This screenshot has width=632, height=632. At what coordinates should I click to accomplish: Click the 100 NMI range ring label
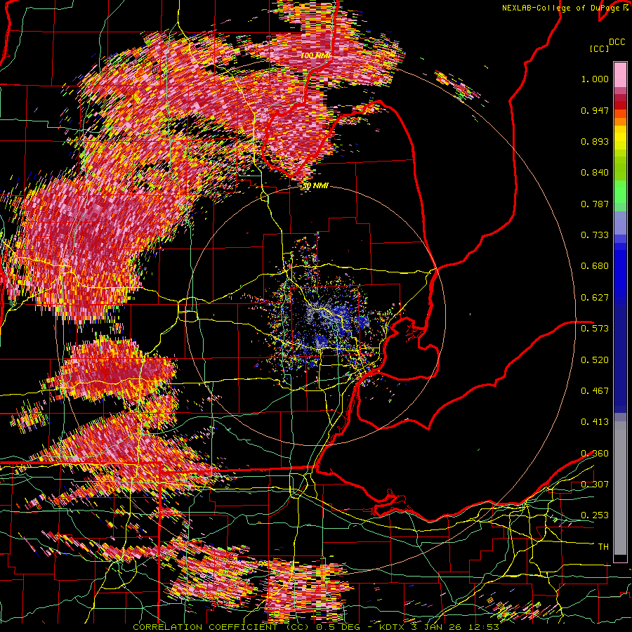[x=315, y=55]
